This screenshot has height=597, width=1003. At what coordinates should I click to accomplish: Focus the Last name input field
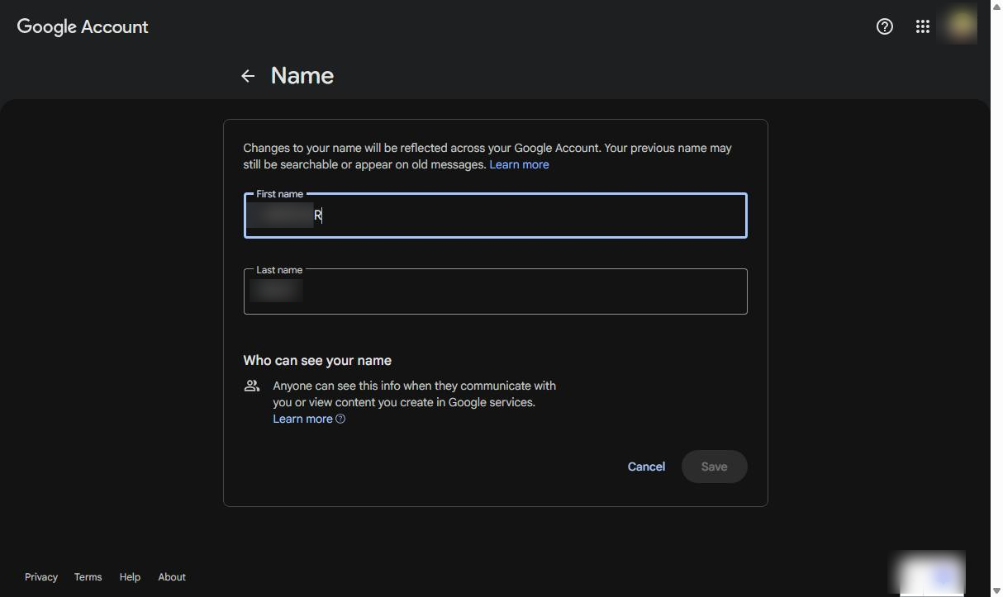496,291
